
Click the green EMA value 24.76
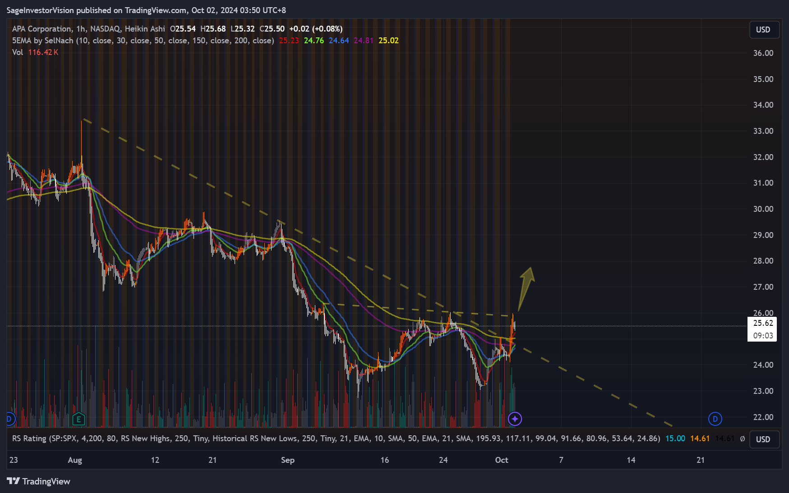pyautogui.click(x=314, y=41)
